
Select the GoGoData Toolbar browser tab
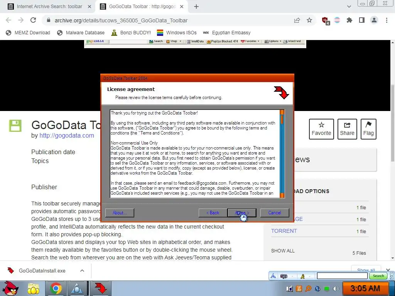click(142, 7)
